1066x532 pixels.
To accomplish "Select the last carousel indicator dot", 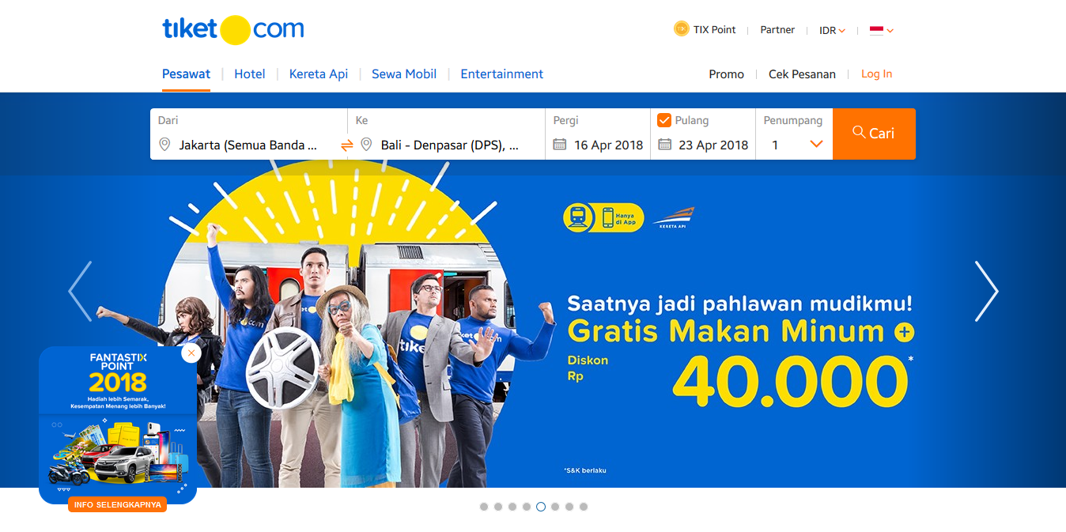I will point(584,507).
